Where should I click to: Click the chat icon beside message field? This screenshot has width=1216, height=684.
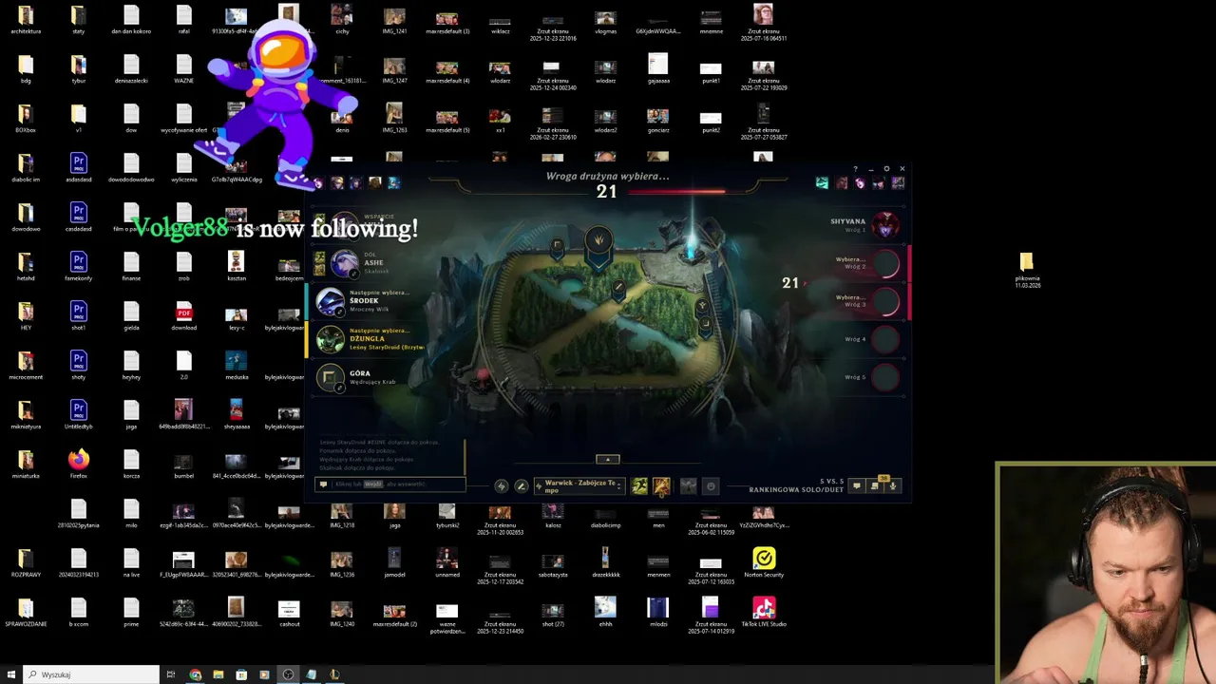click(323, 484)
